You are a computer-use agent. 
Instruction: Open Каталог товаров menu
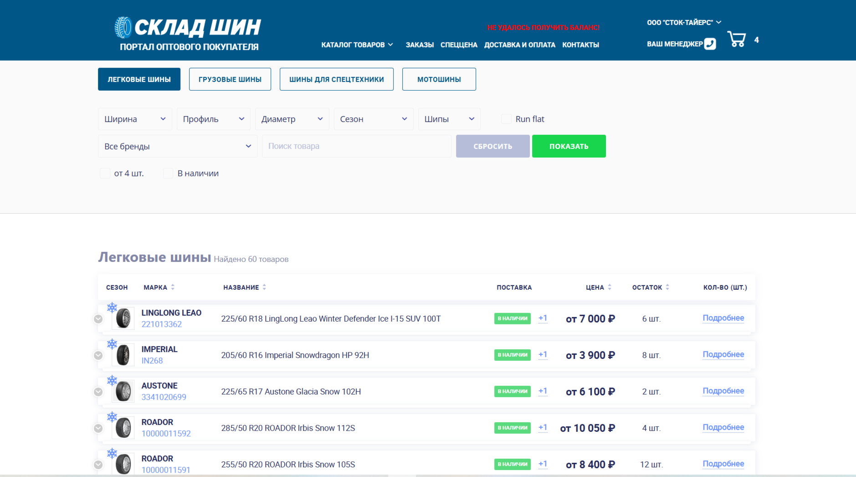pos(357,45)
